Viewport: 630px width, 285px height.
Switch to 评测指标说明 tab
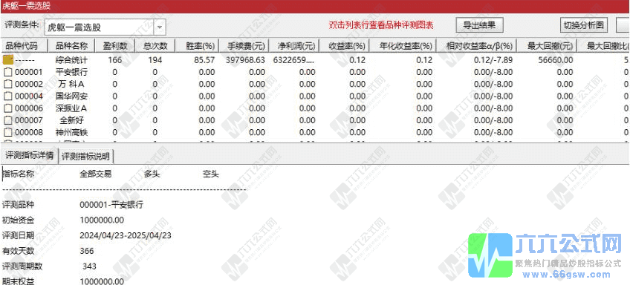(x=86, y=156)
